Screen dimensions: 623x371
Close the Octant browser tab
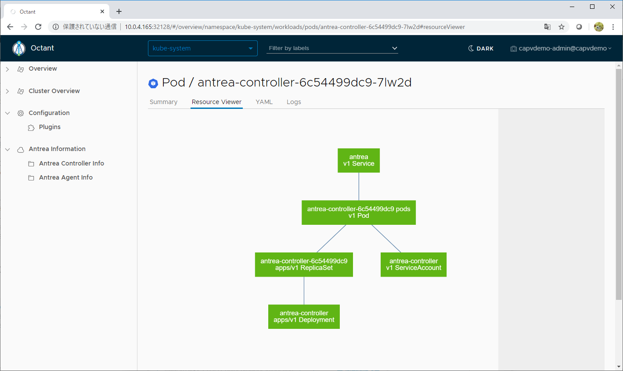102,11
